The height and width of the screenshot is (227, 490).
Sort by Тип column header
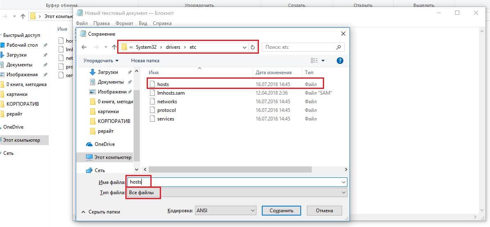309,73
